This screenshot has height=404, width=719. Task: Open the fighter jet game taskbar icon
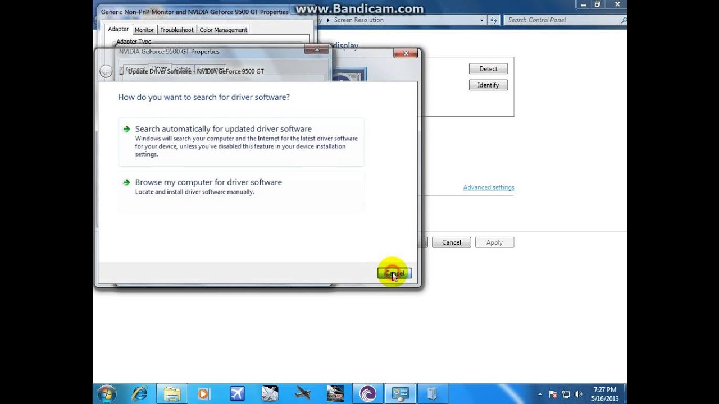click(x=270, y=393)
